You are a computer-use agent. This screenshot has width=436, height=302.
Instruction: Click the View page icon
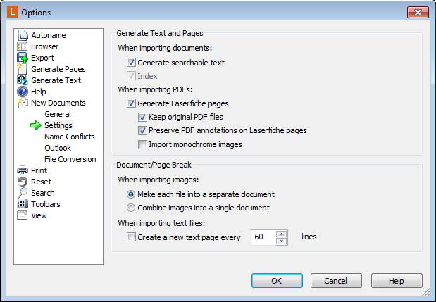click(x=23, y=215)
